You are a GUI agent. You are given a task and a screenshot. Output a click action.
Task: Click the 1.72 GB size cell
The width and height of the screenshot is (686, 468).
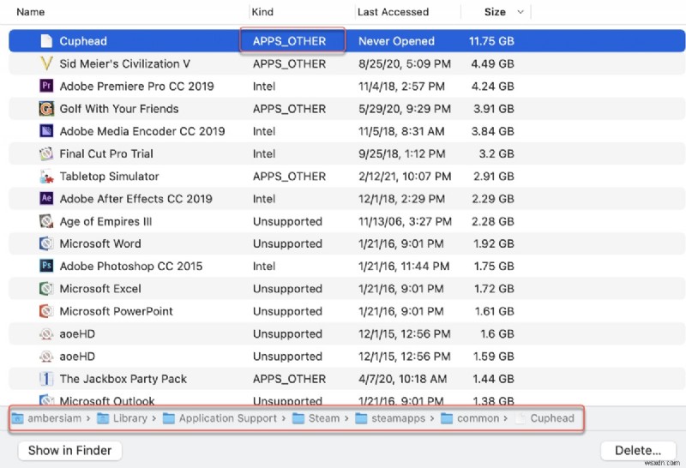tap(494, 289)
